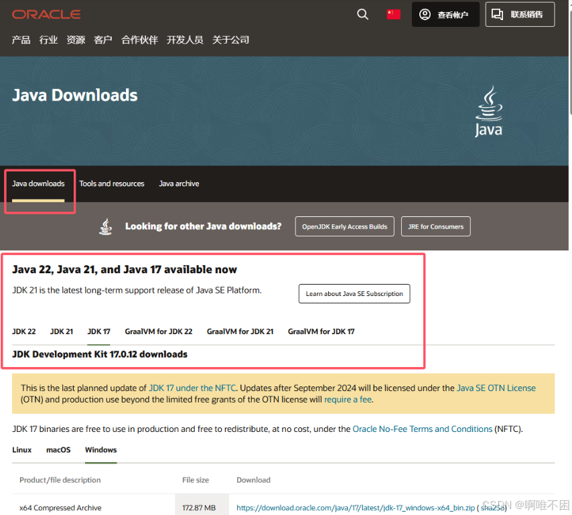The width and height of the screenshot is (572, 515).
Task: Click the Product/file description column header
Action: [x=60, y=480]
